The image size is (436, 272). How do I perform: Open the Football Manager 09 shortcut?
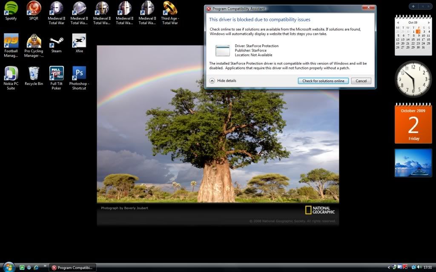point(11,45)
